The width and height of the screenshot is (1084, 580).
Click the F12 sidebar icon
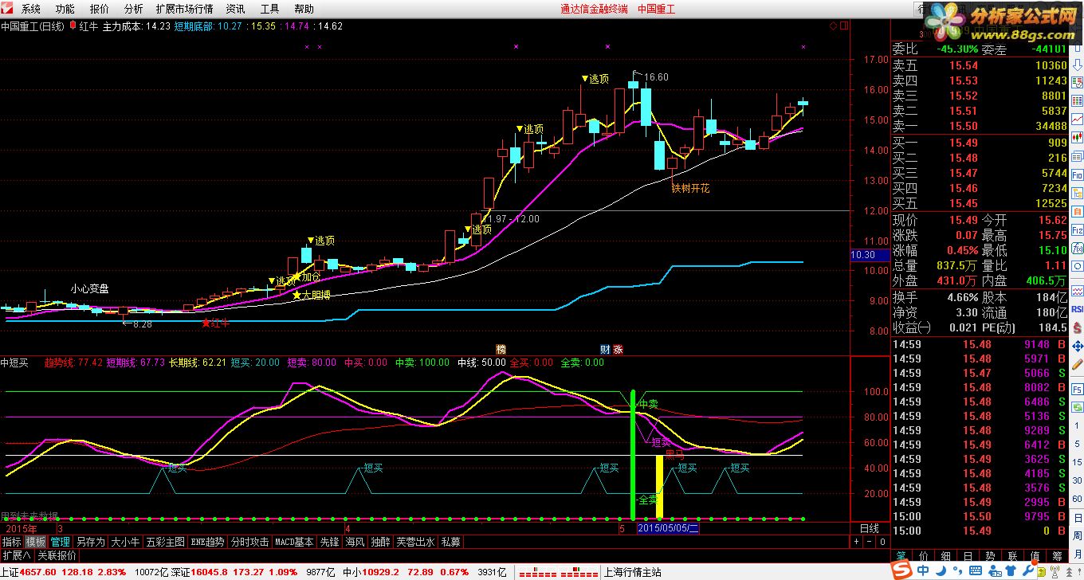tap(1076, 230)
